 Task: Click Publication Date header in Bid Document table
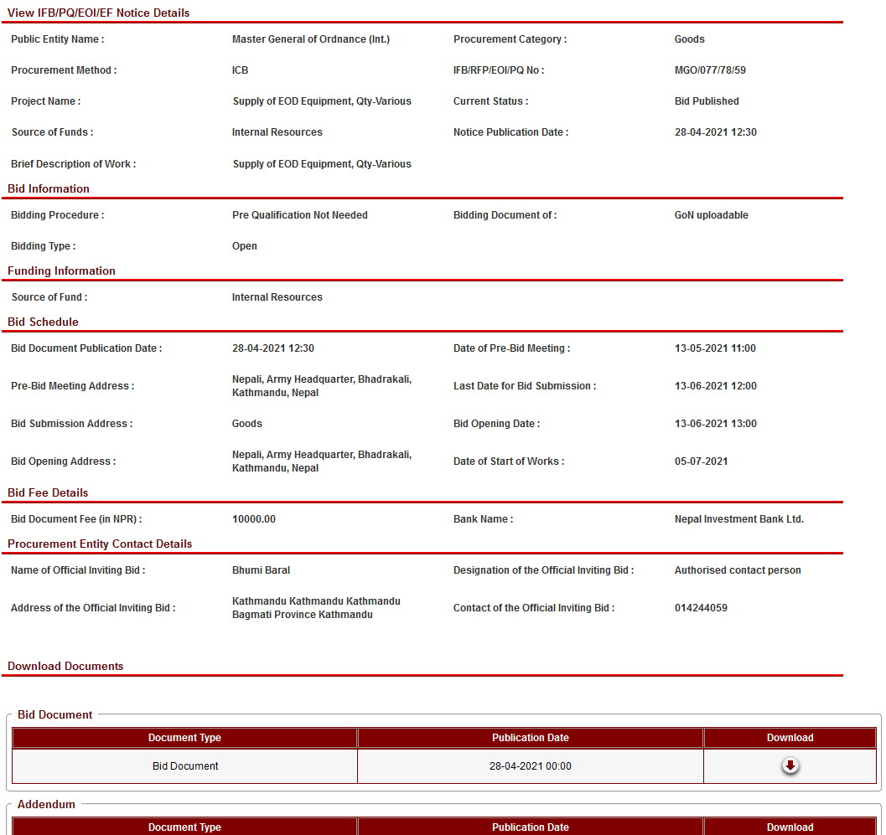pyautogui.click(x=530, y=738)
